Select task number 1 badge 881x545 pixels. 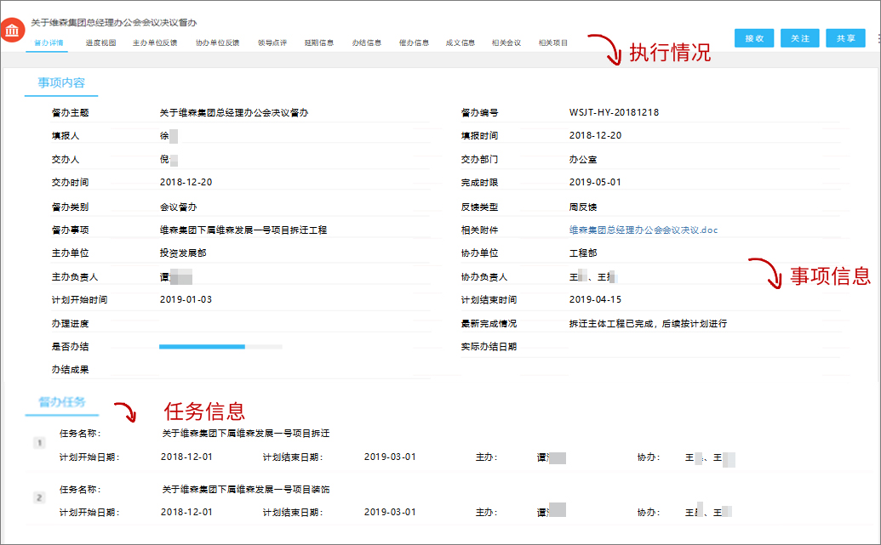click(39, 443)
